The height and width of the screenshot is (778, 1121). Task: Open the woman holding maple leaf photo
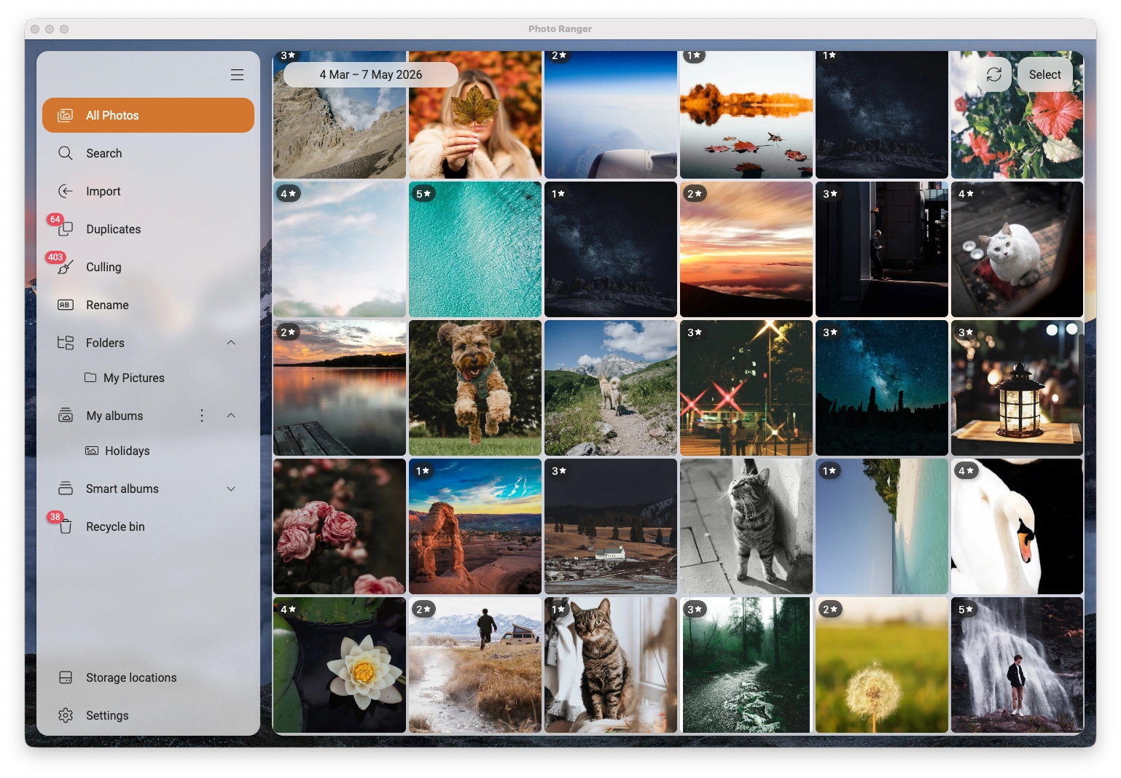475,114
